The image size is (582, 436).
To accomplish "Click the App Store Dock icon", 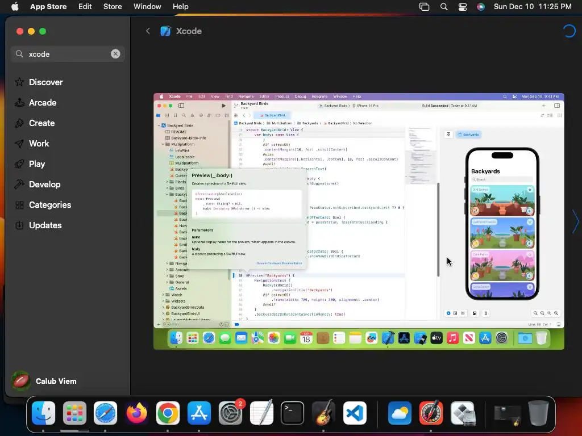I will tap(199, 413).
